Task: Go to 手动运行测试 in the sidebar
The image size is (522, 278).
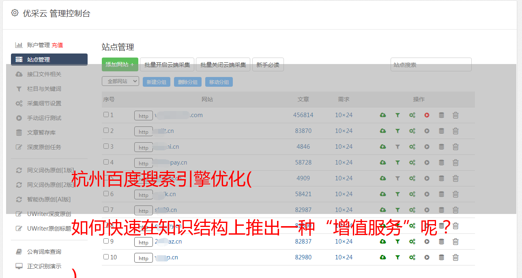Action: (44, 118)
